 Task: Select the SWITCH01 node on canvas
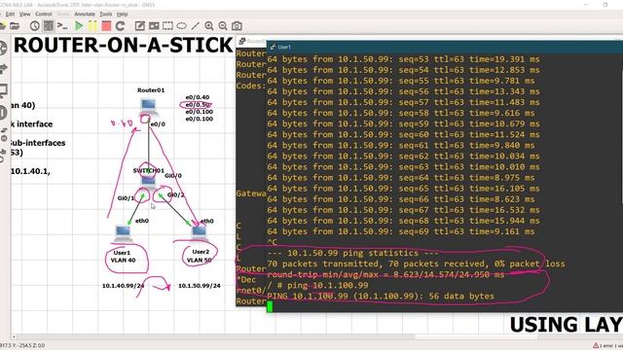149,183
